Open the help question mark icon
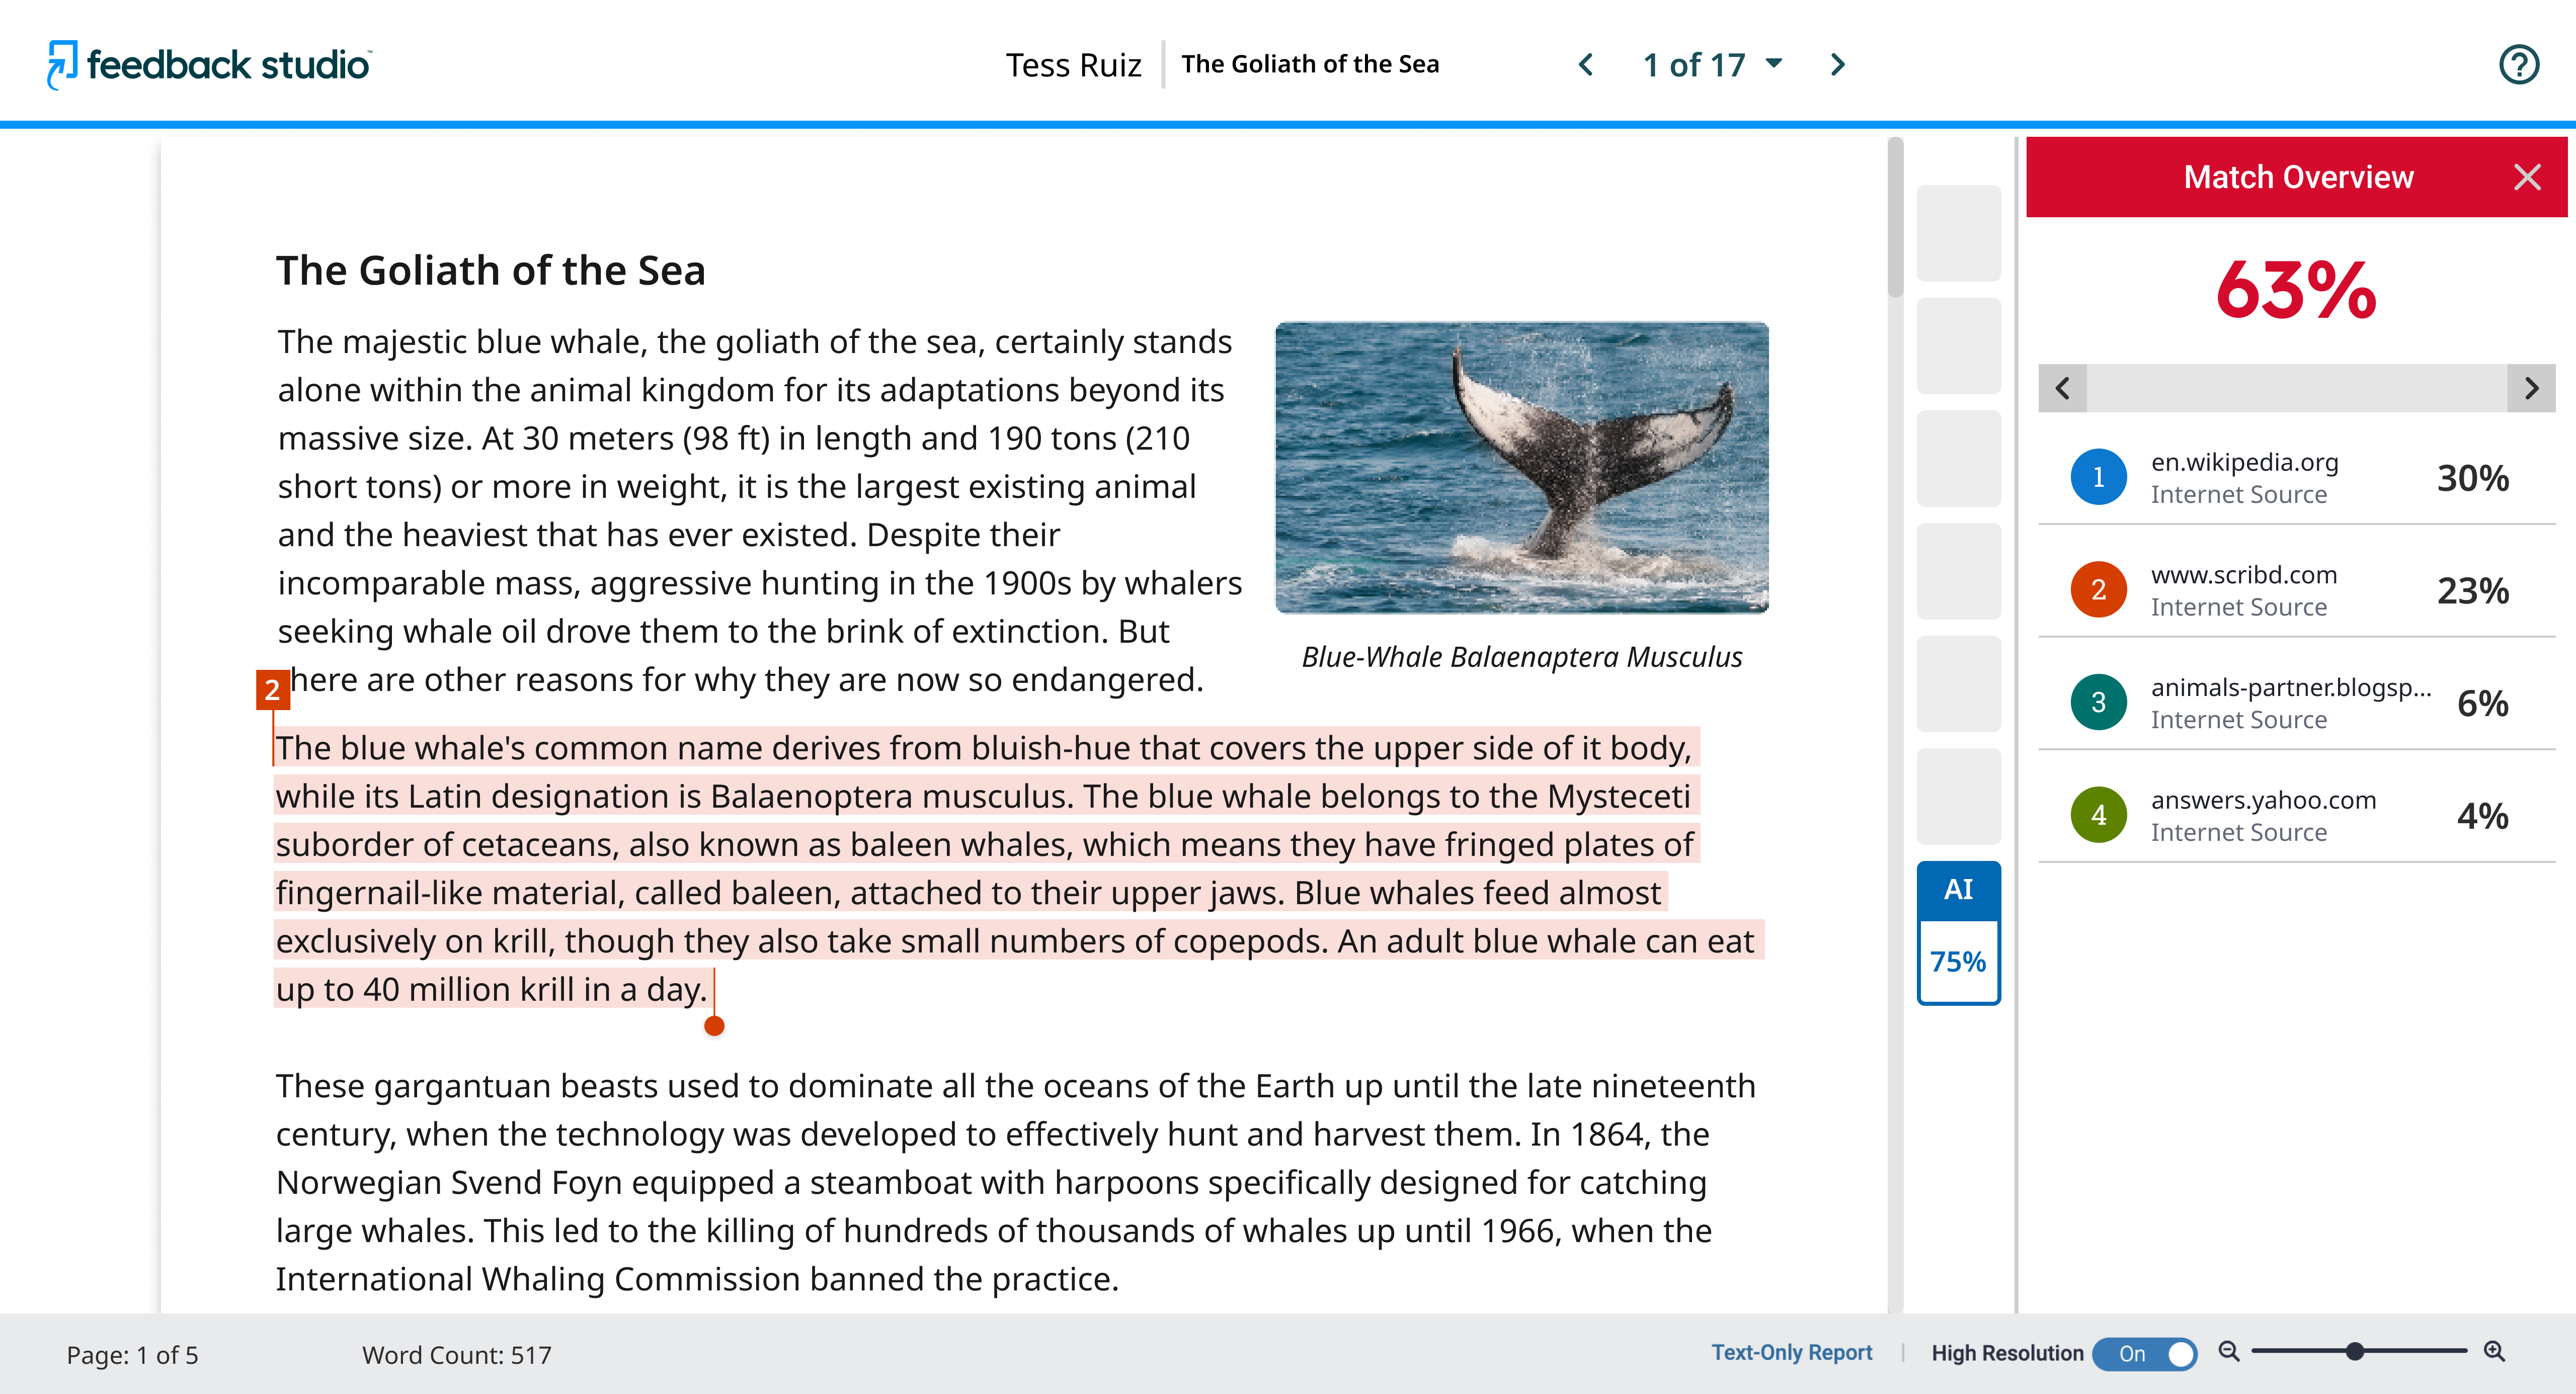Screen dimensions: 2576x1394 pyautogui.click(x=2518, y=65)
